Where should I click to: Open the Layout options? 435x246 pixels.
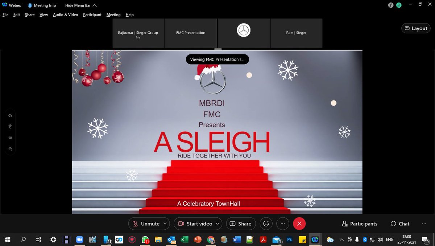[x=416, y=28]
